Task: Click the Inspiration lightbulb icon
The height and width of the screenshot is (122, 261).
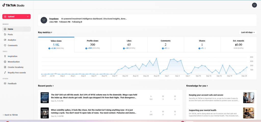Action: (x=5, y=56)
